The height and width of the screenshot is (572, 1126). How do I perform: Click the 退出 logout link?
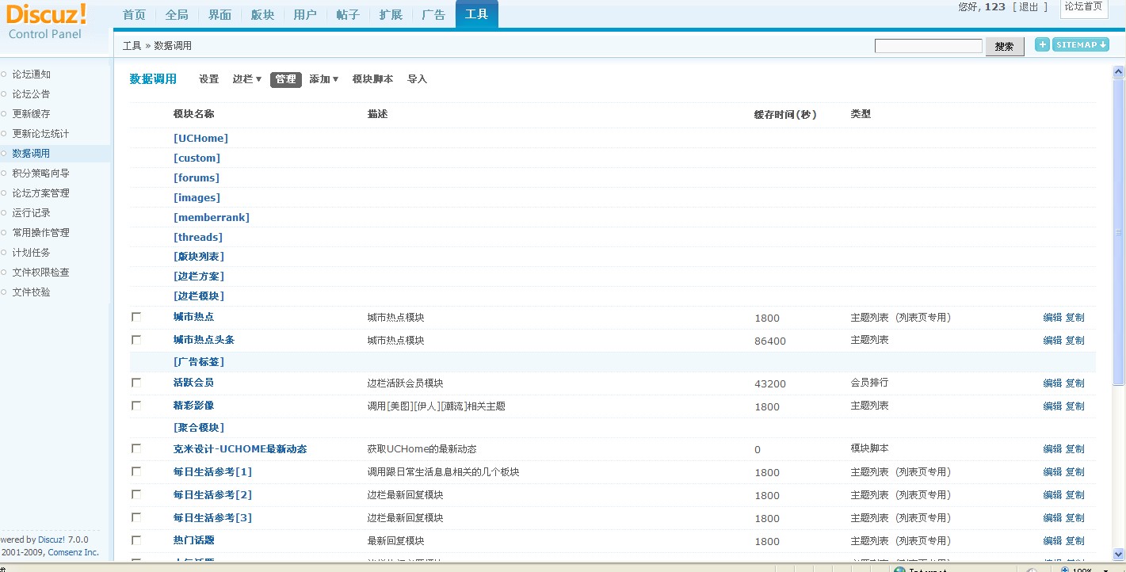click(x=1029, y=7)
